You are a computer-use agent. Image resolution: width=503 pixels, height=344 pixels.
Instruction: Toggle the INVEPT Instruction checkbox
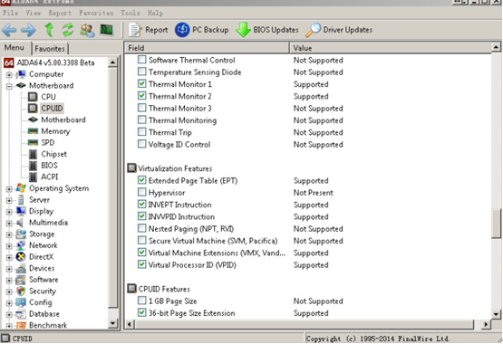tap(141, 204)
